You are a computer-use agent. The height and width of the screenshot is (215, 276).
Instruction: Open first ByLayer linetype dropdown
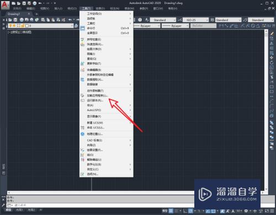(158, 26)
